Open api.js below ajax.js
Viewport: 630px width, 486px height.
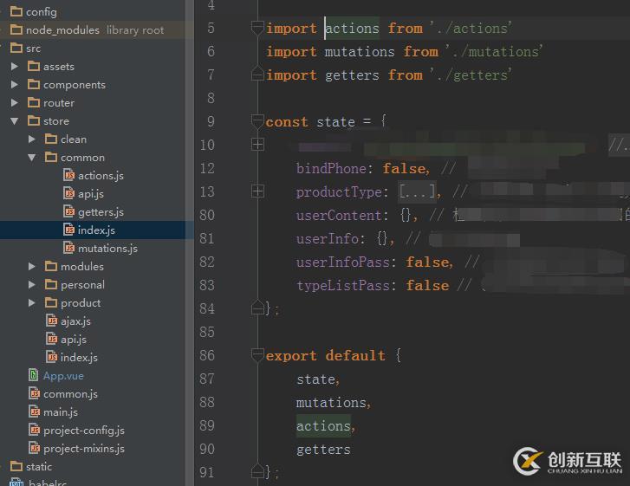point(74,340)
